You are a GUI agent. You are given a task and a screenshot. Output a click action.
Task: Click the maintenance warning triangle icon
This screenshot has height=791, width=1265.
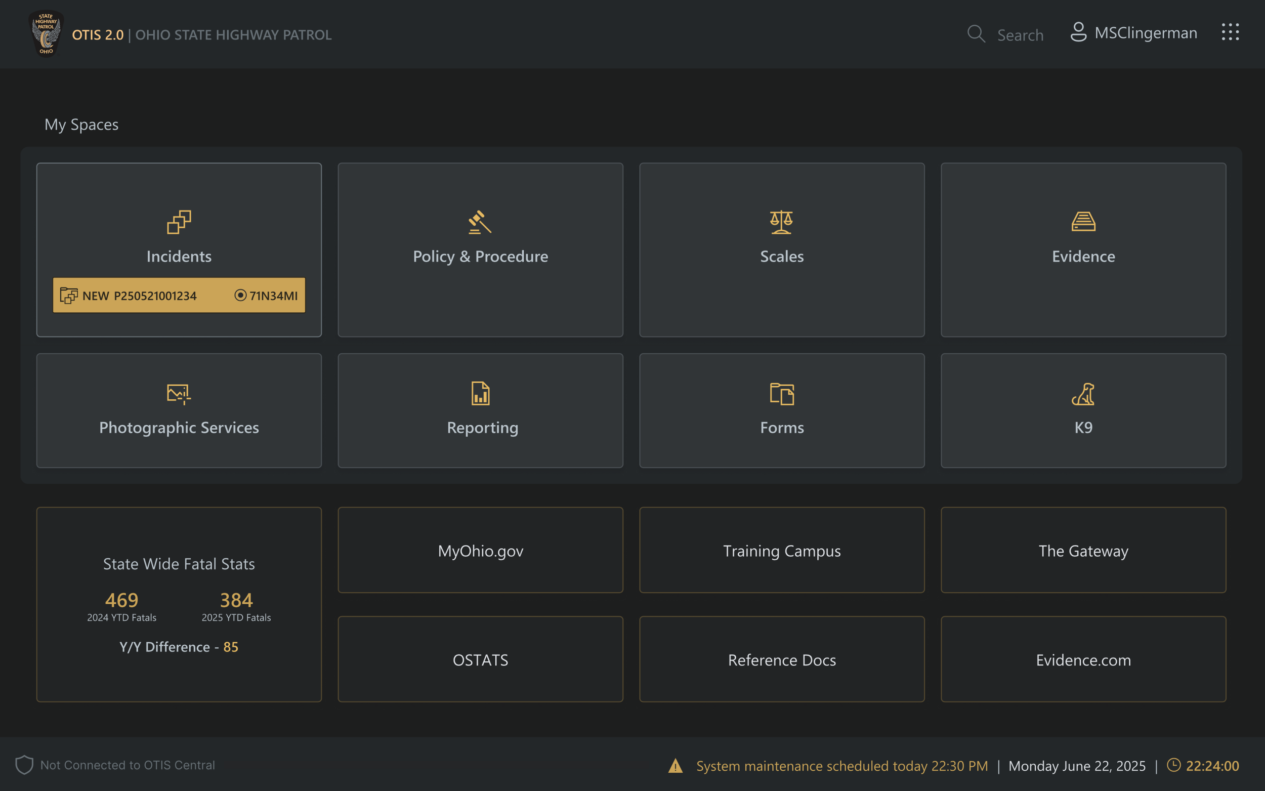pos(675,766)
